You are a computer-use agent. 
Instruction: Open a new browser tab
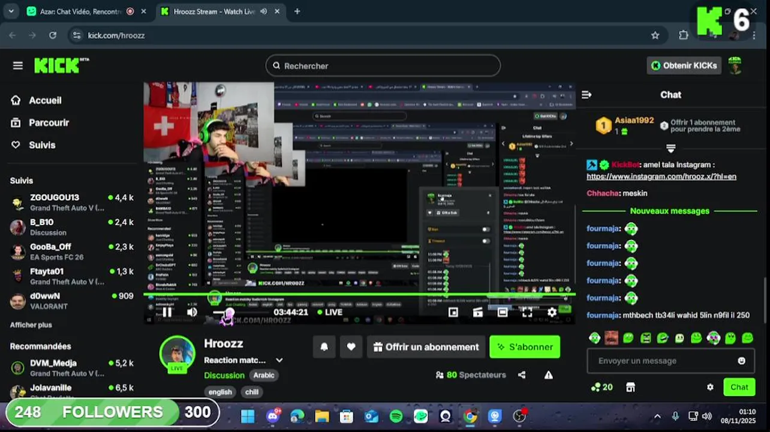(x=297, y=11)
